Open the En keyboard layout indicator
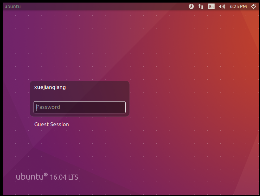 click(x=211, y=6)
